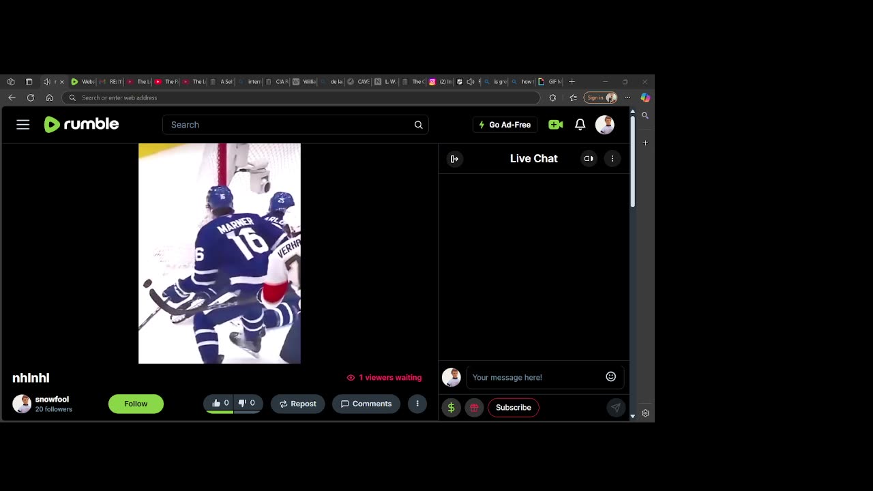Switch to the A Self browser tab
873x491 pixels.
[222, 82]
